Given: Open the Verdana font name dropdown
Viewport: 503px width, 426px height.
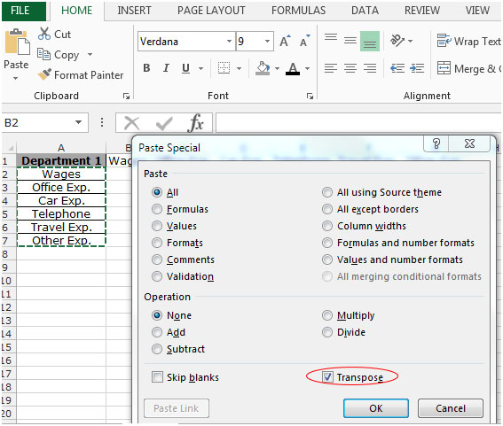Looking at the screenshot, I should [229, 42].
